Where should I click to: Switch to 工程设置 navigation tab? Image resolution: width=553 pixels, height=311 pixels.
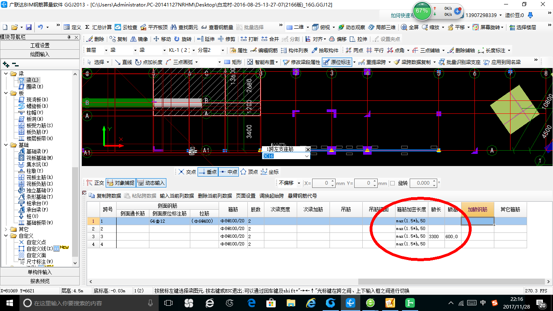point(40,45)
